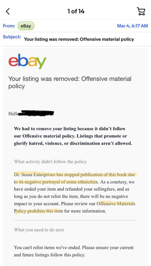Tap the '1 of 14' message counter
Viewport: 151px width, 266px height.
tap(76, 11)
